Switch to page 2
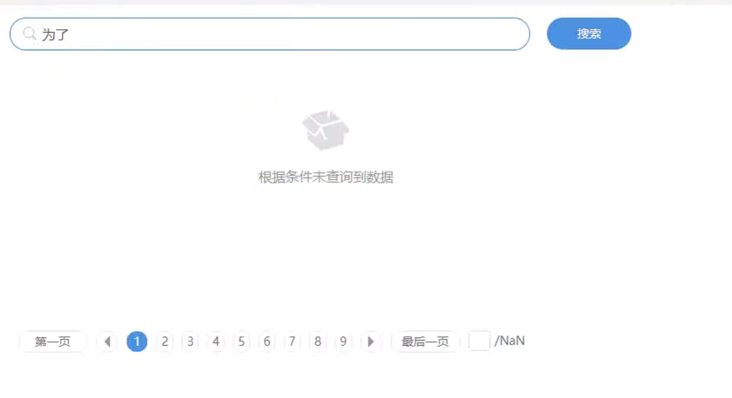The width and height of the screenshot is (732, 398). tap(165, 342)
